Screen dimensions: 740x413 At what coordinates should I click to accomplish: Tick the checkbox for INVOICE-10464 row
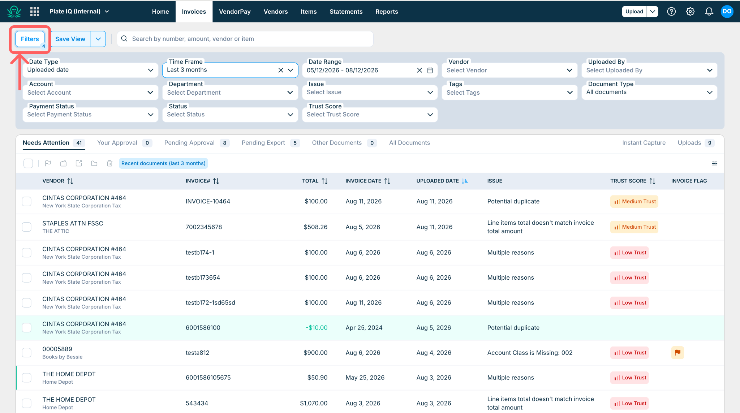pyautogui.click(x=27, y=201)
